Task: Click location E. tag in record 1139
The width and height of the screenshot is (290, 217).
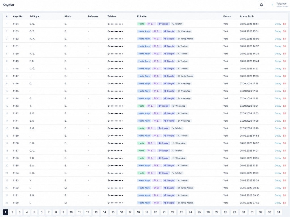Action: tap(156, 136)
